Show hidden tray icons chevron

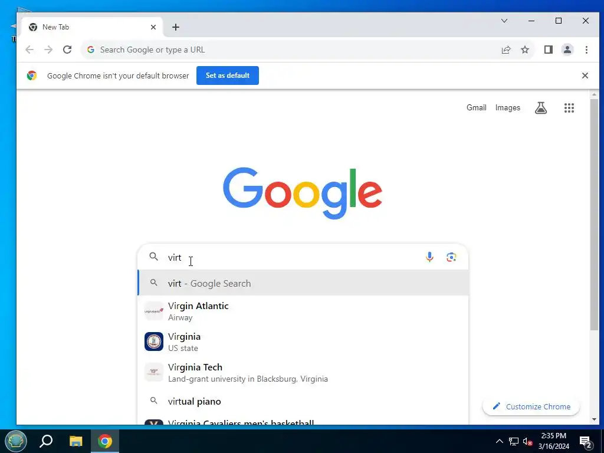pos(499,441)
